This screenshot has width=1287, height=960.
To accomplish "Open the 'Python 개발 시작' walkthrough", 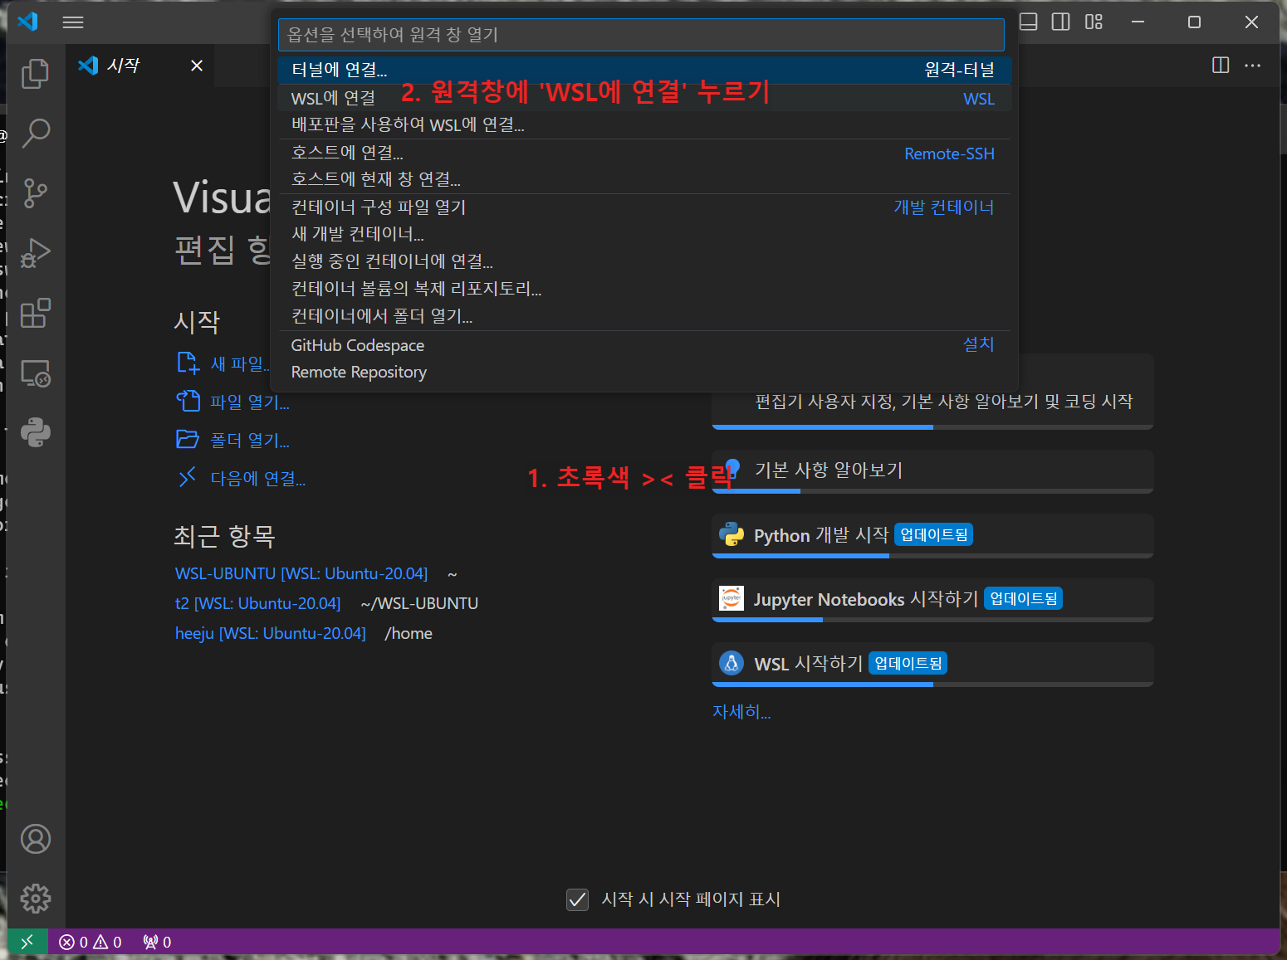I will click(x=932, y=535).
